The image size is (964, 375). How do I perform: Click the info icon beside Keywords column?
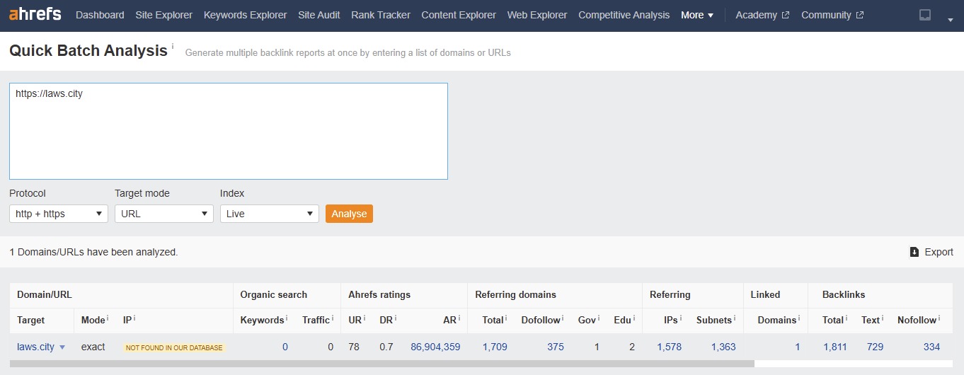tap(287, 319)
